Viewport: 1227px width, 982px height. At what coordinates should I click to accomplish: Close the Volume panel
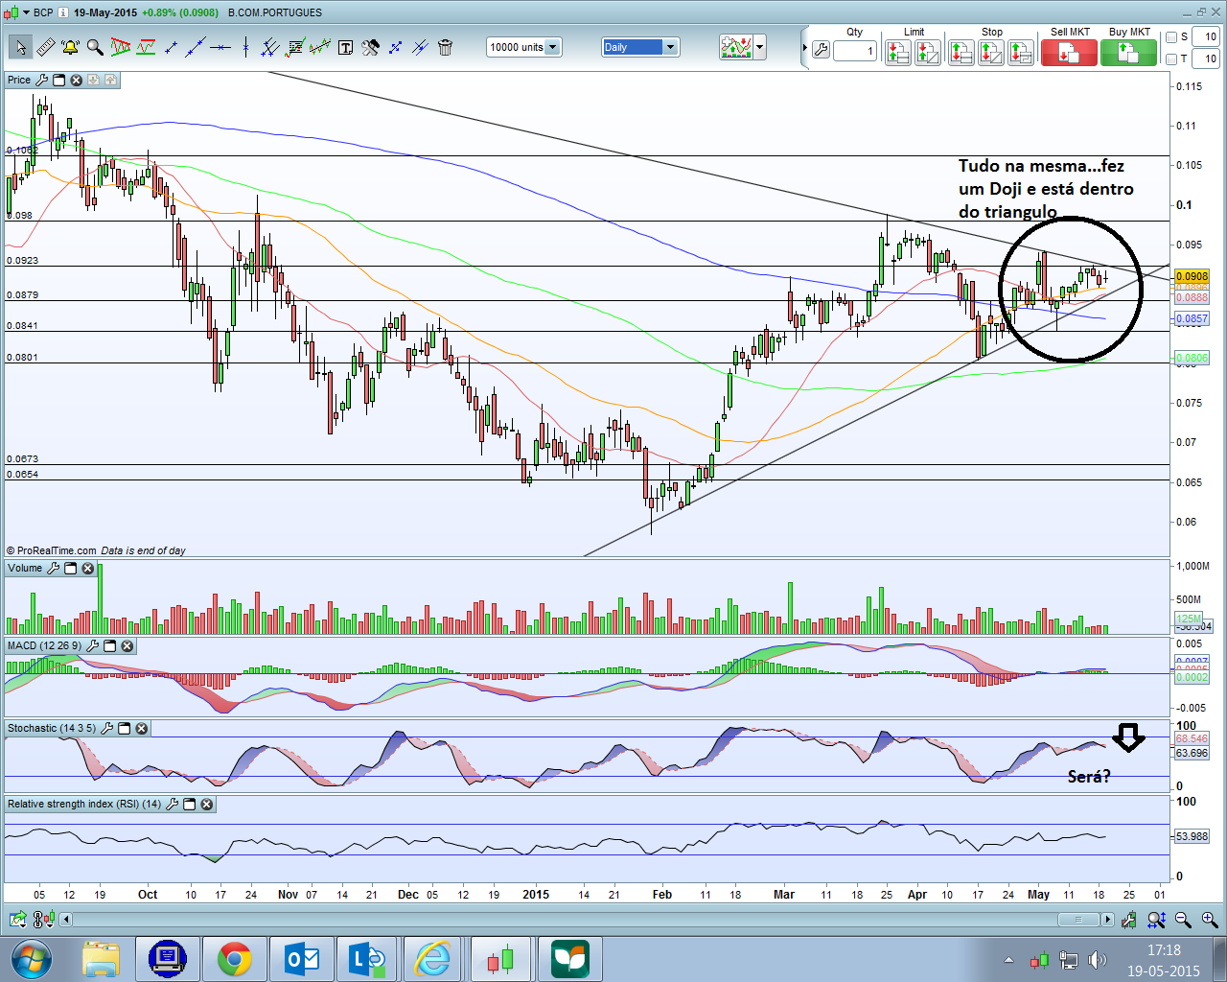tap(87, 569)
